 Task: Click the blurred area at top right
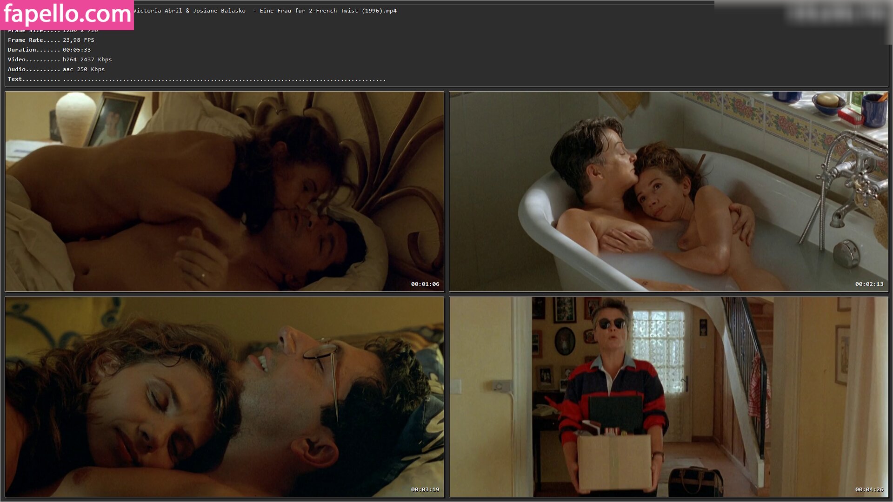(837, 14)
